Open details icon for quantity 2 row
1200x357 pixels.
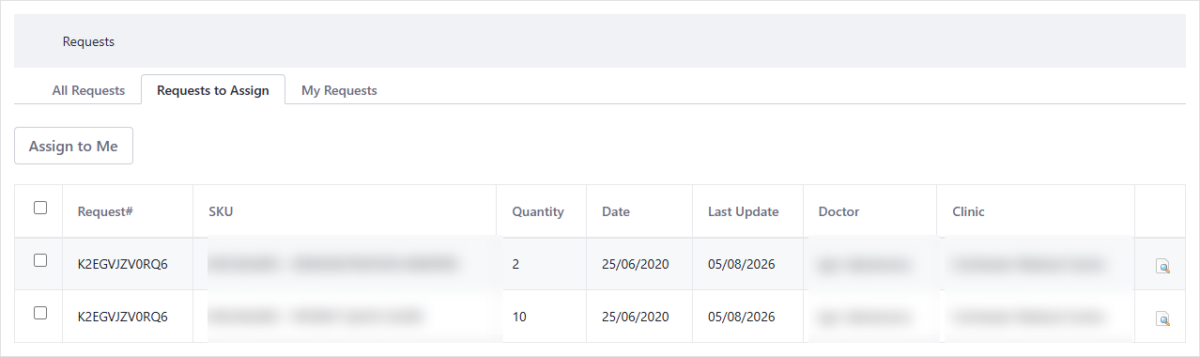point(1162,267)
